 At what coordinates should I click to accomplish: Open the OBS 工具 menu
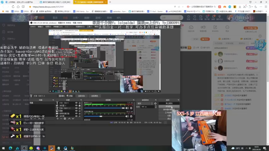(89, 27)
